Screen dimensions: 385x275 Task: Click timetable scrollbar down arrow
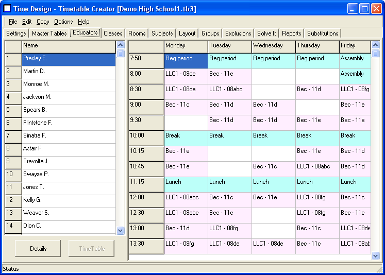click(375, 255)
